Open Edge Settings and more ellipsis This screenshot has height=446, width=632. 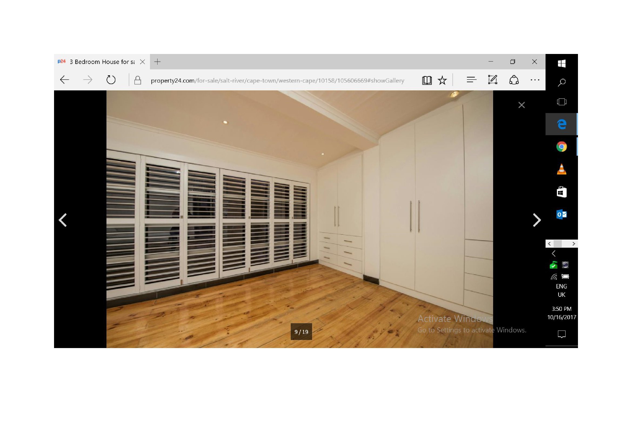click(x=535, y=80)
